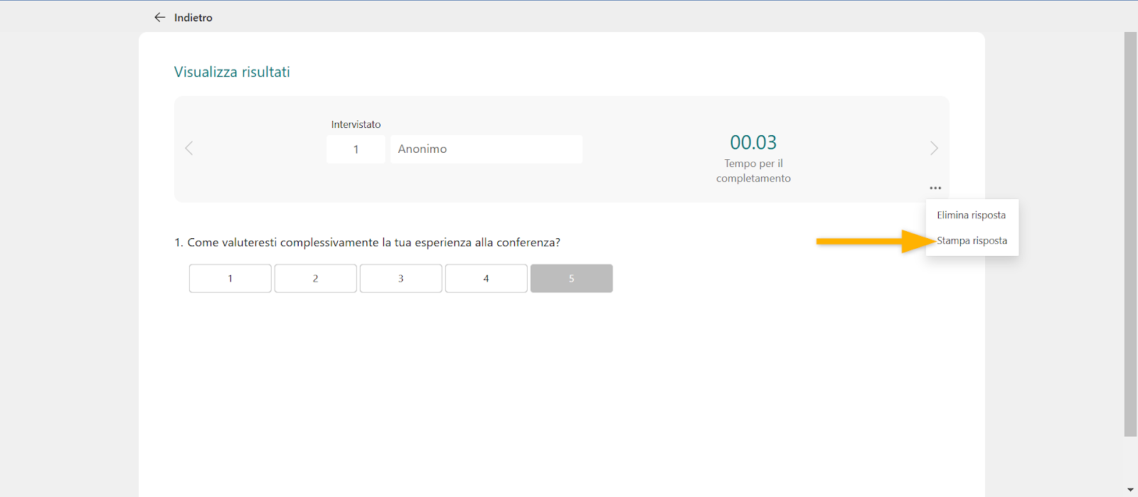Choose Stampa risposta menu entry
This screenshot has width=1138, height=497.
972,241
